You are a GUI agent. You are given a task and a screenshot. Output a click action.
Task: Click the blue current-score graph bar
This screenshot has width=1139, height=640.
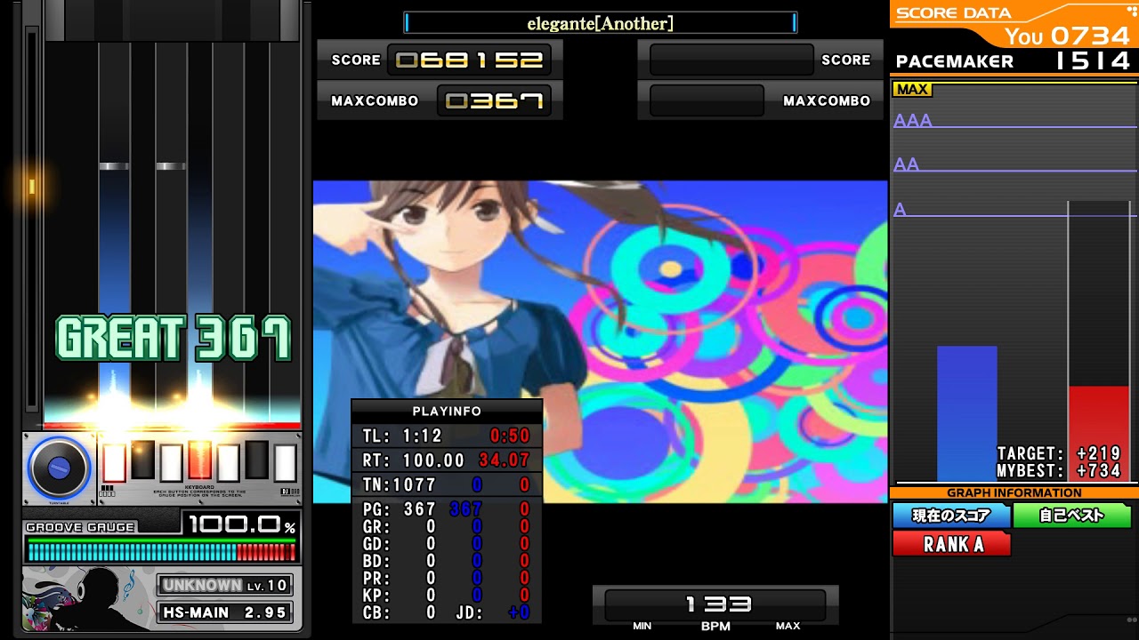point(966,414)
